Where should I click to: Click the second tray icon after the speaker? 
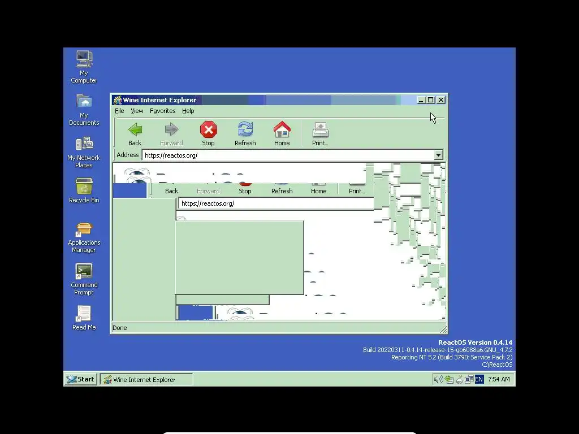(x=459, y=379)
